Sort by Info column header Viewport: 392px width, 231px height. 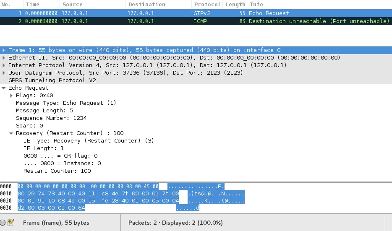pyautogui.click(x=319, y=5)
